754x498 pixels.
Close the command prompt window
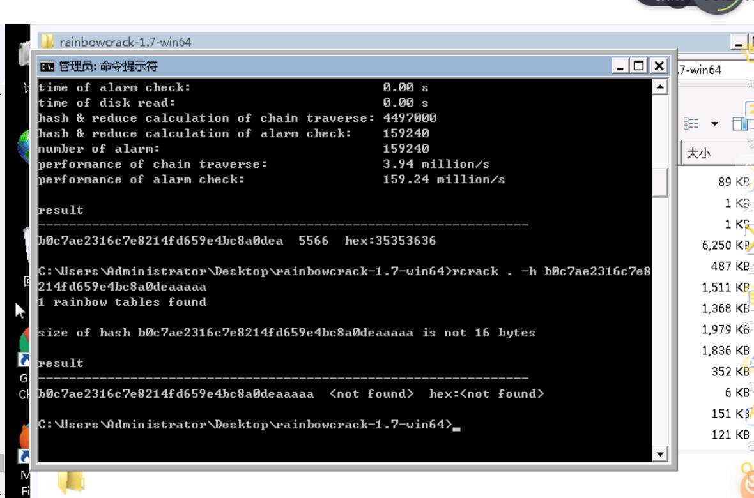tap(659, 66)
